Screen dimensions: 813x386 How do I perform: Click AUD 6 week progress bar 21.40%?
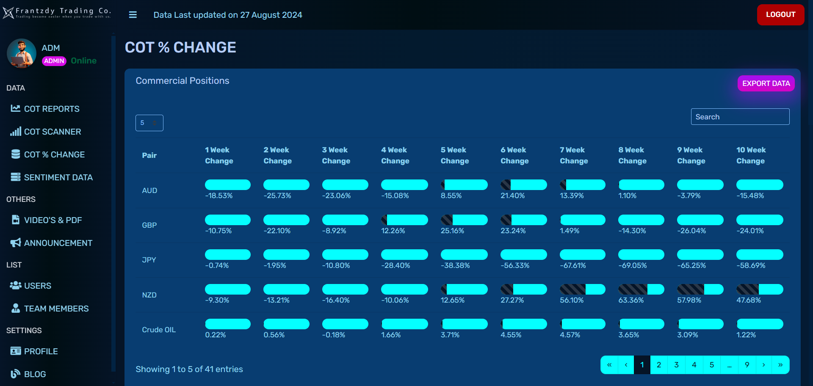click(x=524, y=185)
